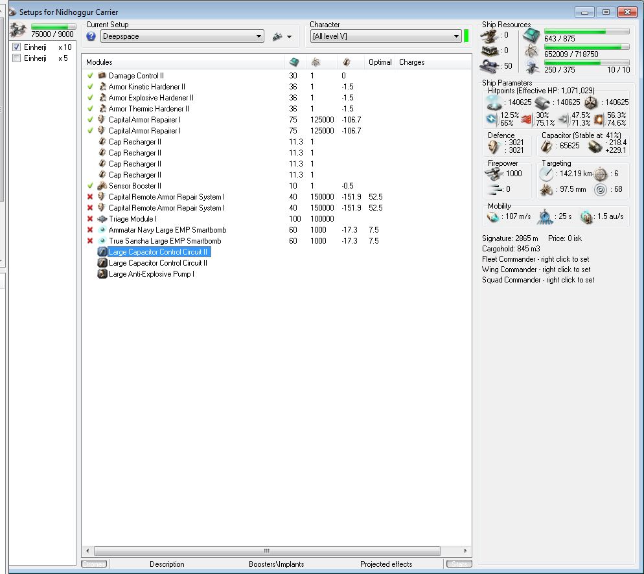Switch to the Boosters\Implants tab
The height and width of the screenshot is (574, 644).
(x=276, y=564)
